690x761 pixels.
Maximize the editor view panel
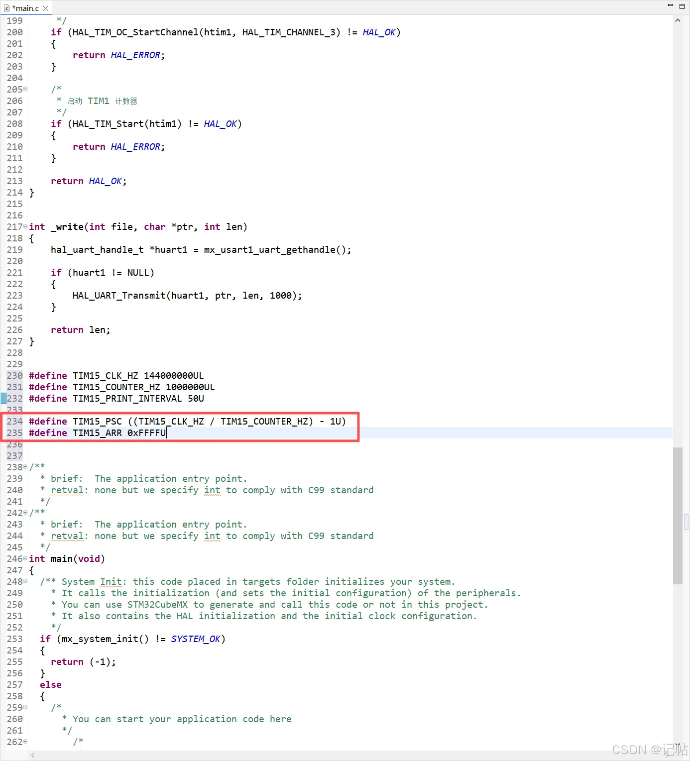(682, 6)
